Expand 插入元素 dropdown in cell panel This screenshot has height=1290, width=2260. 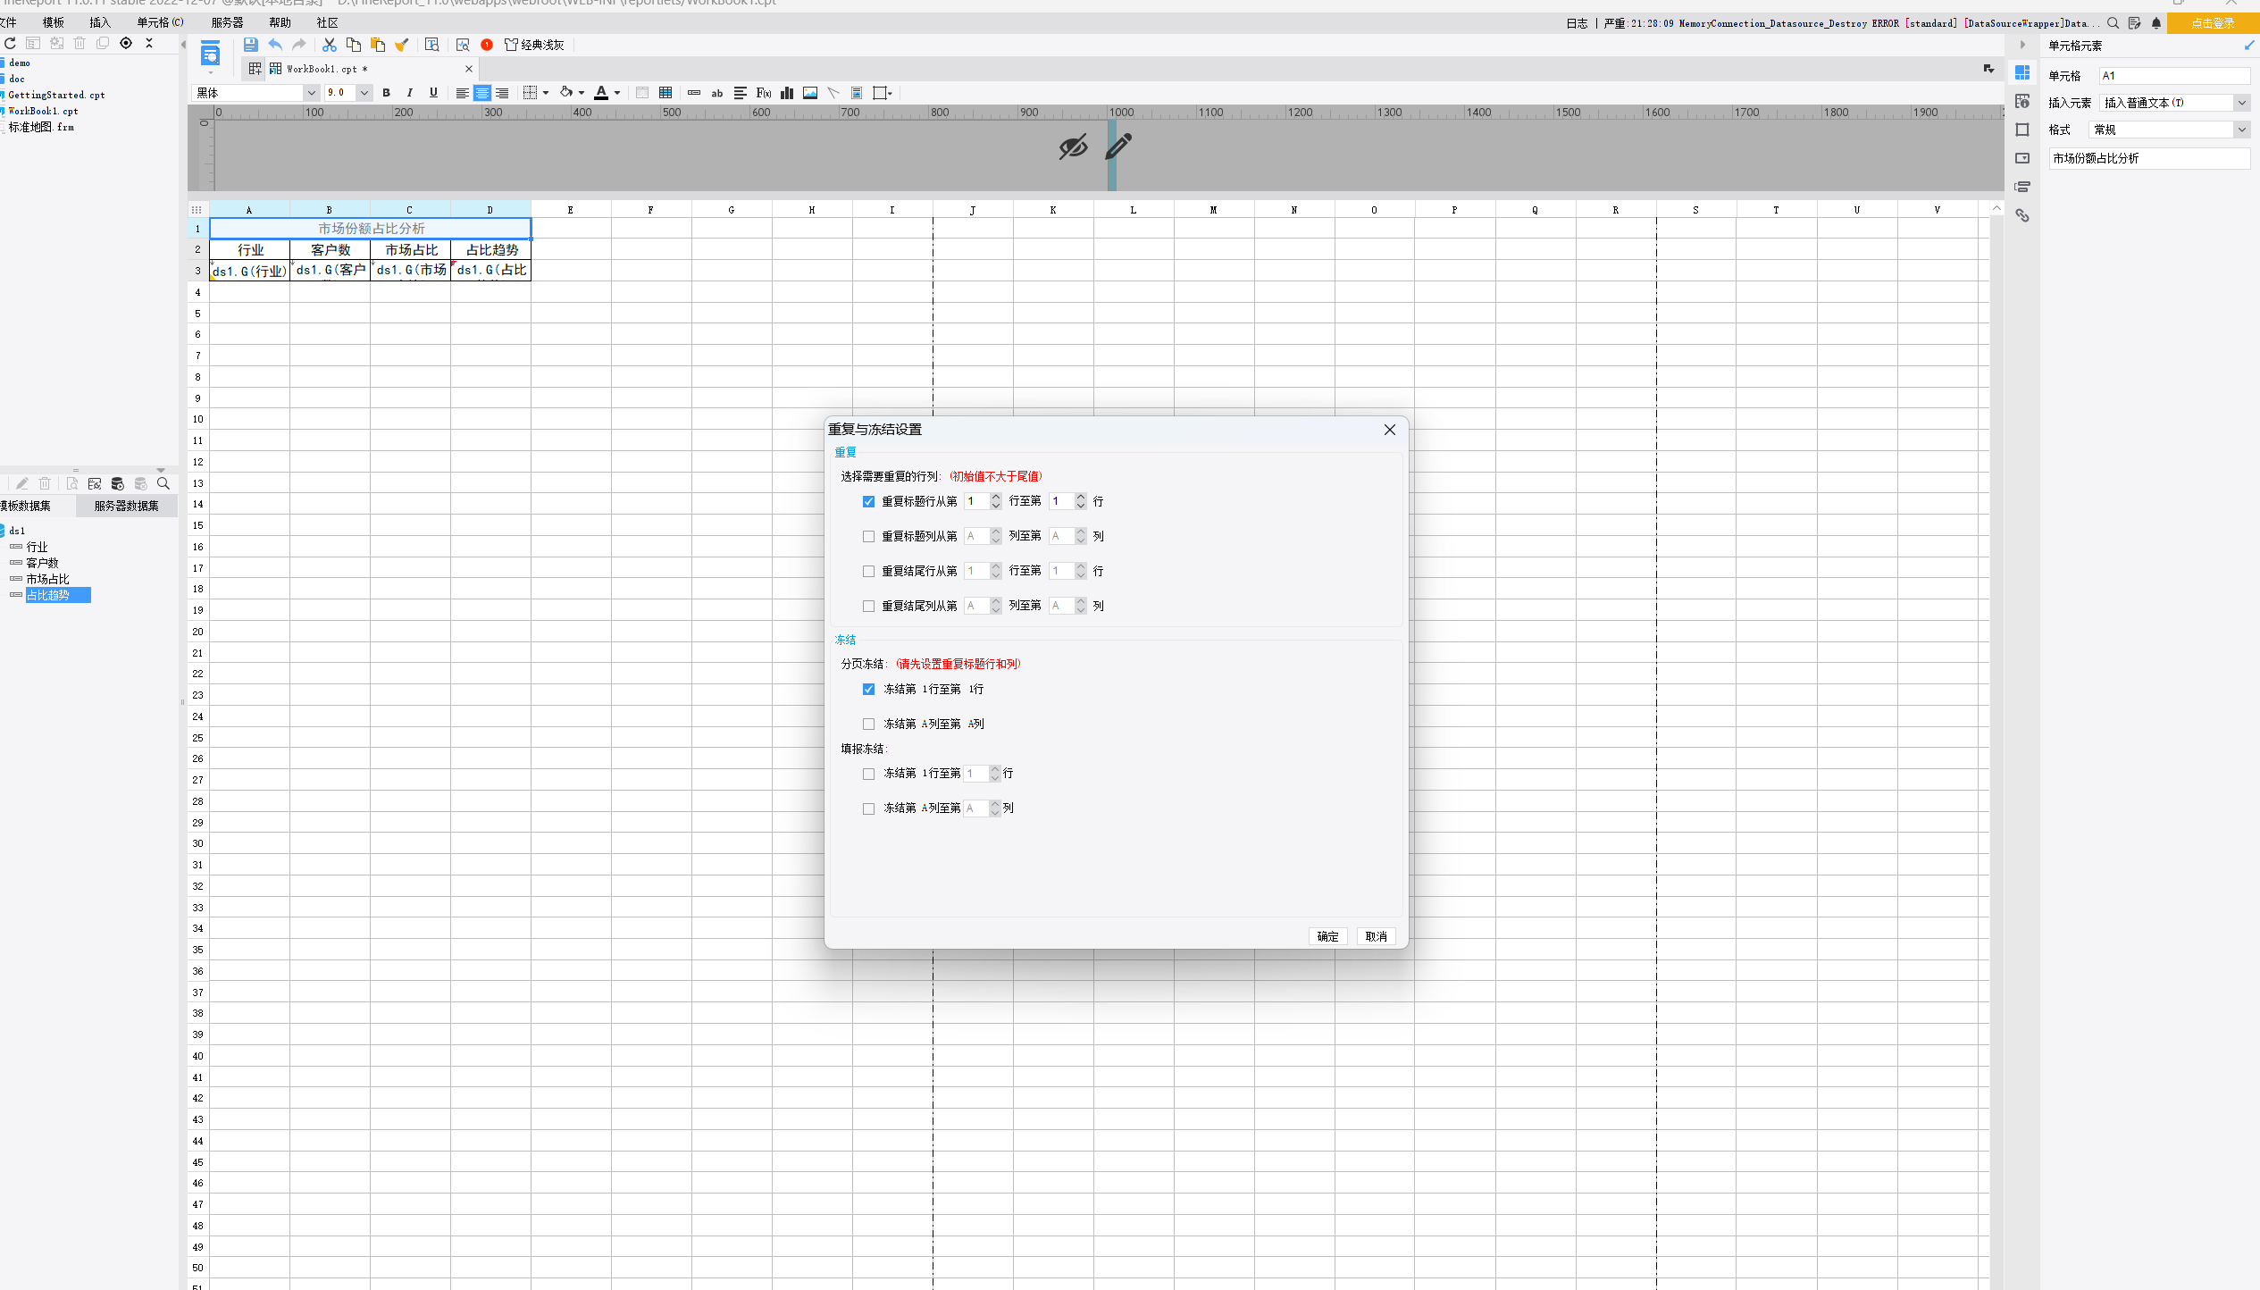(x=2241, y=103)
